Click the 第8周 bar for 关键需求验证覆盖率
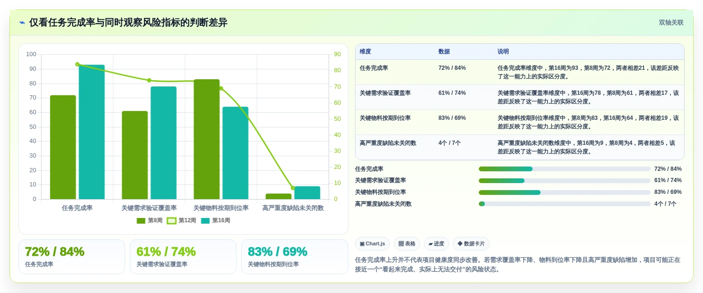The width and height of the screenshot is (703, 293). point(135,155)
